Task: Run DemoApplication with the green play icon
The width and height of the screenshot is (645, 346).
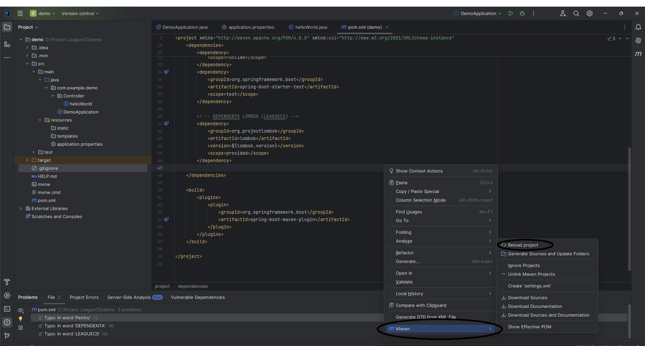Action: [x=510, y=14]
